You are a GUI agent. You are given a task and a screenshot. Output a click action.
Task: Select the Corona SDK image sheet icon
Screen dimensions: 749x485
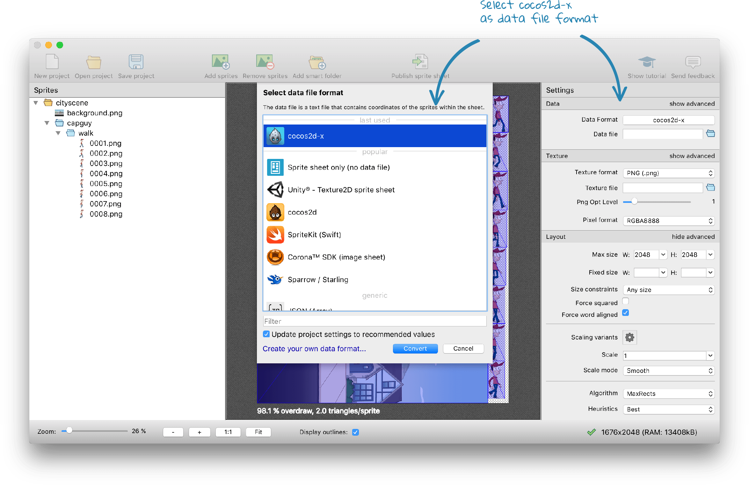click(275, 257)
